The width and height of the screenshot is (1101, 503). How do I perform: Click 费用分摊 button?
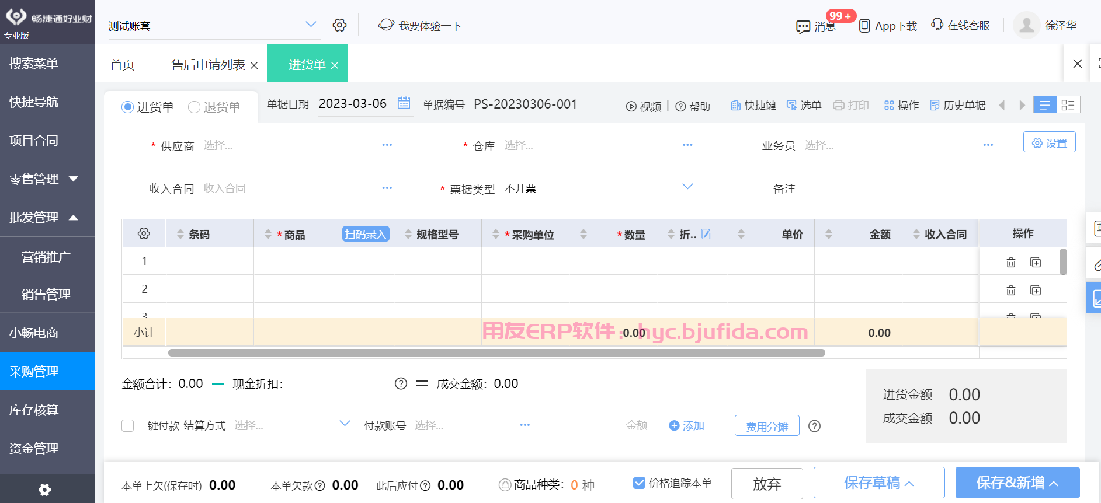767,426
